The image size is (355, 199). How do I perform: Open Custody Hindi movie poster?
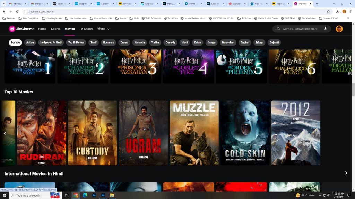click(x=92, y=133)
